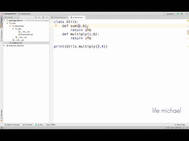Open __init__.py inside utils folder
189x141 pixels.
pos(24,32)
